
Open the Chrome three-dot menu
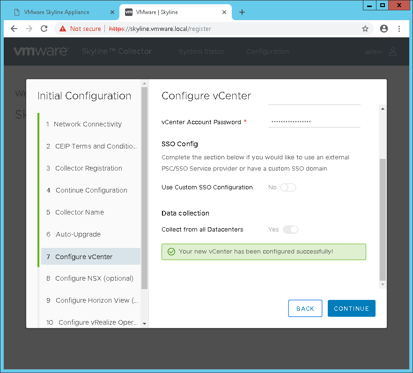pyautogui.click(x=399, y=29)
